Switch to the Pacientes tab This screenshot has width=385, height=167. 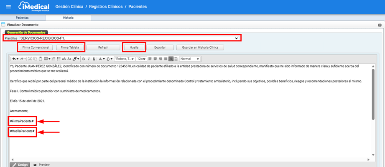(x=23, y=17)
